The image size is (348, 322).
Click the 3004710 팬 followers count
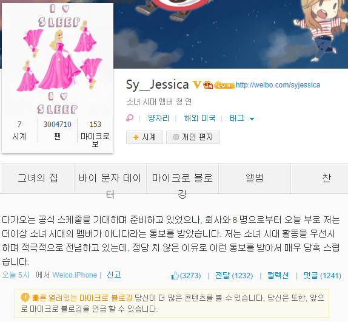coord(57,130)
